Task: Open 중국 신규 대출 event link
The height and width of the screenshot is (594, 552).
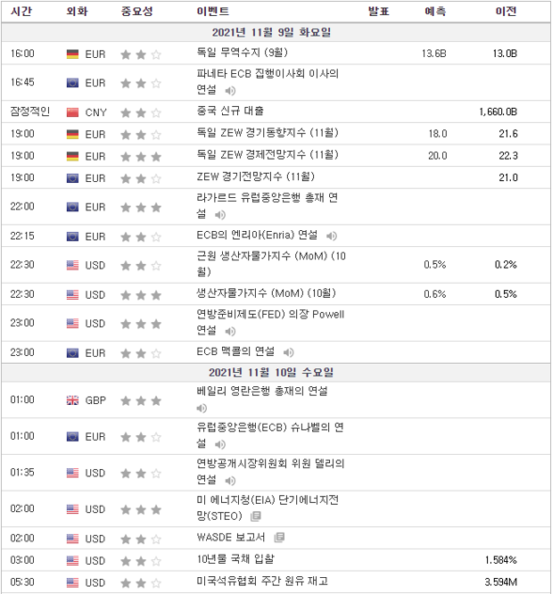Action: coord(230,112)
